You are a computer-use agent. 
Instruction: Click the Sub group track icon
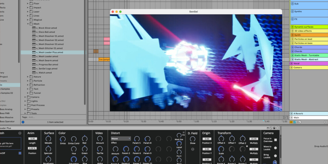coord(292,4)
